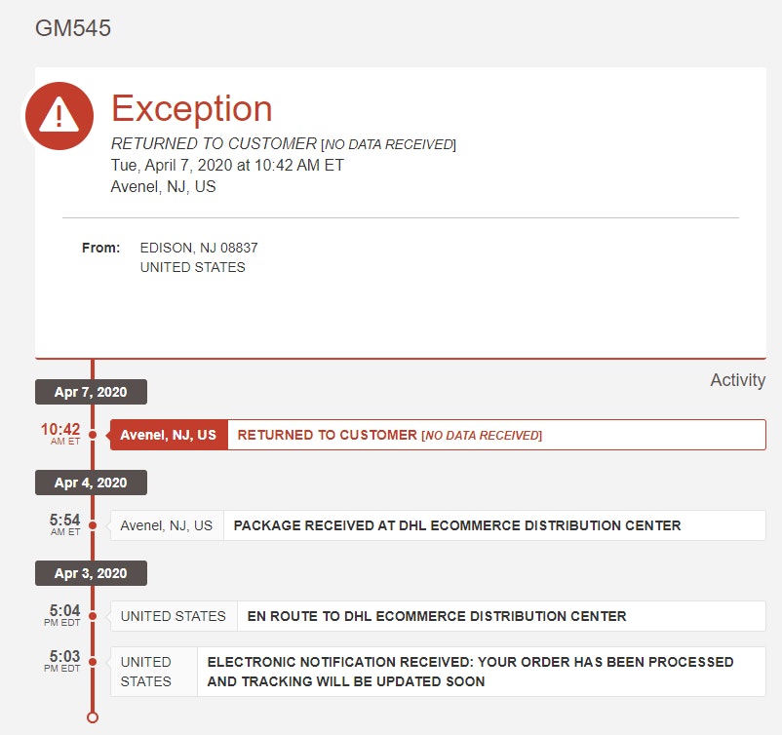Click the Apr 4, 2020 date marker
Image resolution: width=782 pixels, height=735 pixels.
91,483
